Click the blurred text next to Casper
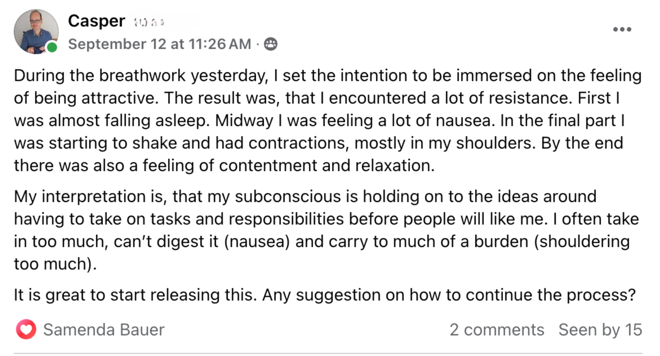Image resolution: width=660 pixels, height=356 pixels. [149, 22]
